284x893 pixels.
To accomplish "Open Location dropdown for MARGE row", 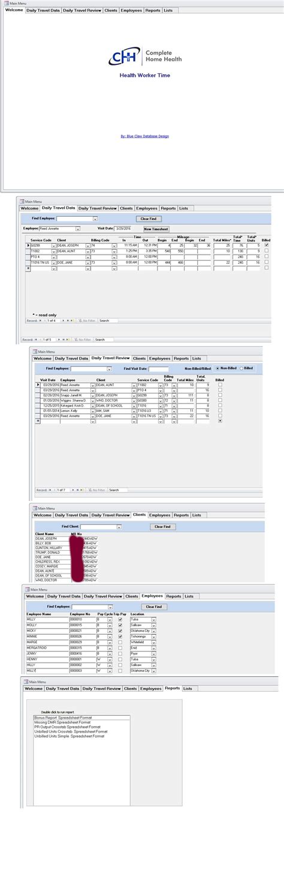I will pyautogui.click(x=153, y=642).
